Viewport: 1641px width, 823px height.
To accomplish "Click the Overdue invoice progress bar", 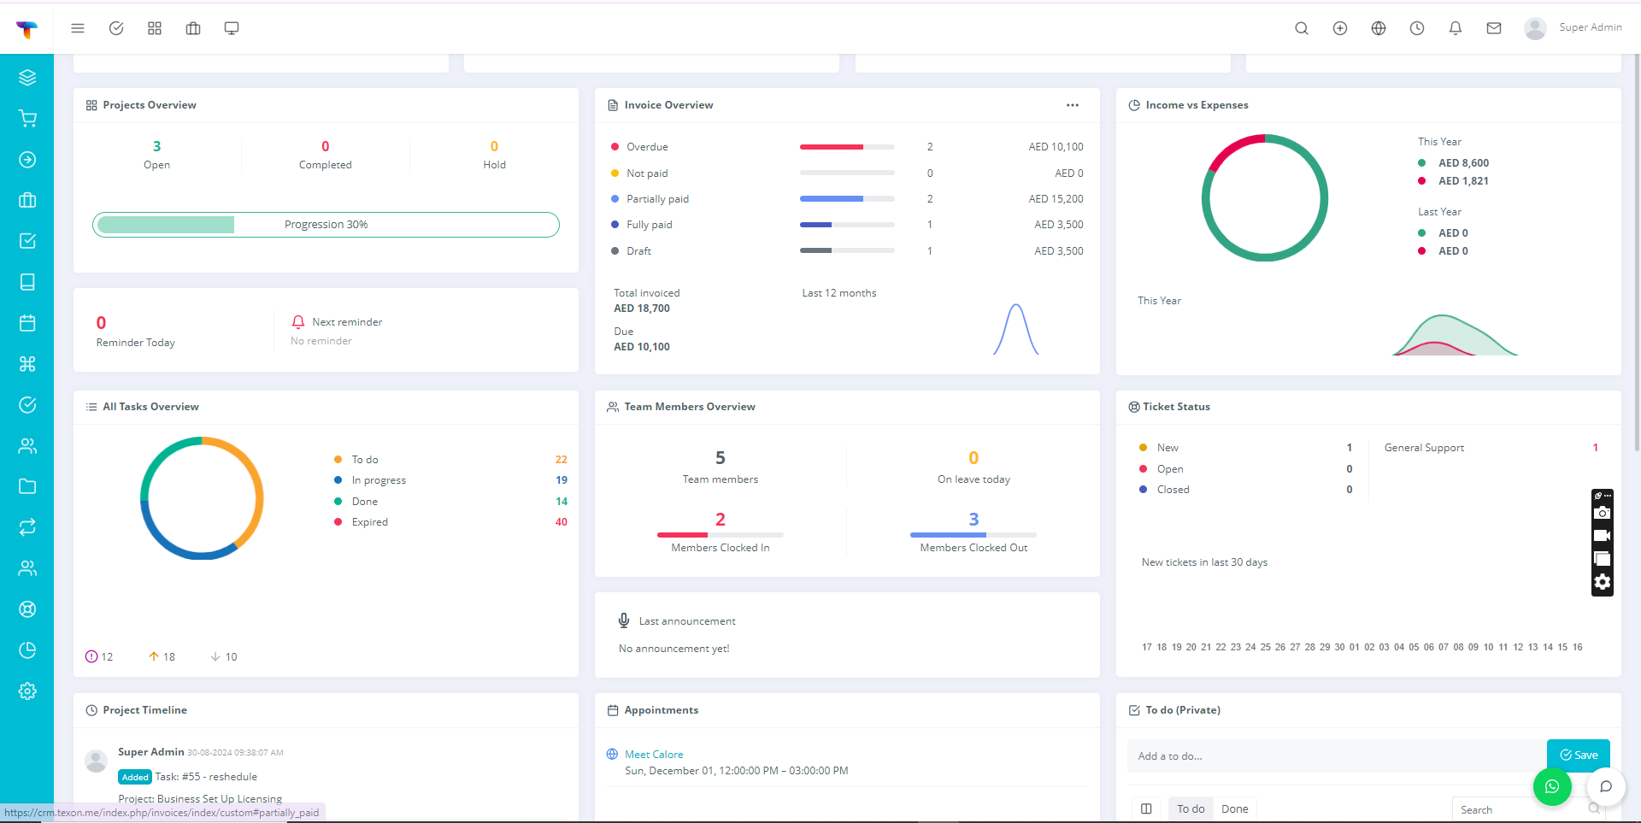I will tap(847, 147).
